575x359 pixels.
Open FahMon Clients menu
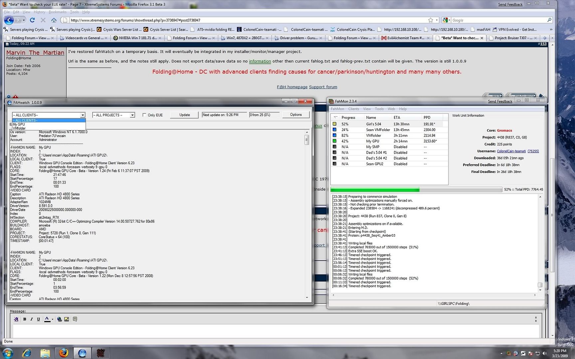[353, 109]
